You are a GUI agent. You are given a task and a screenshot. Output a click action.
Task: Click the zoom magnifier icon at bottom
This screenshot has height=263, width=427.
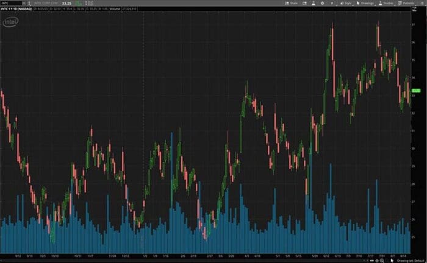click(382, 261)
